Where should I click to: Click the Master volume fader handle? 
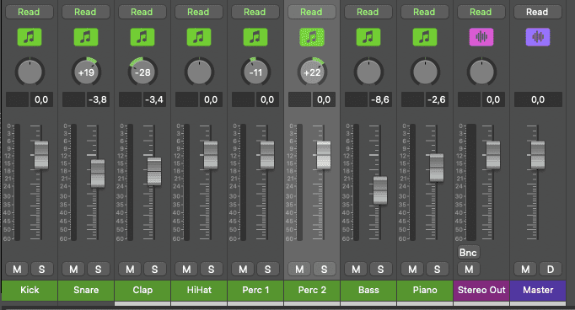pos(538,155)
